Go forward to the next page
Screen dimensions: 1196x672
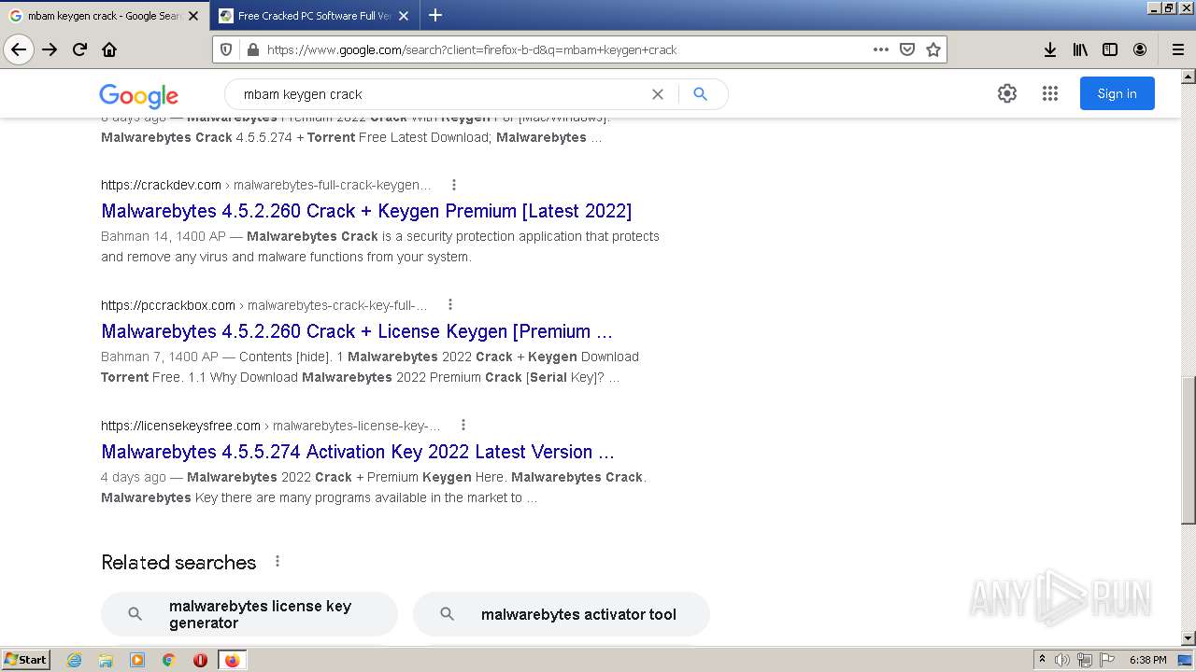point(50,49)
